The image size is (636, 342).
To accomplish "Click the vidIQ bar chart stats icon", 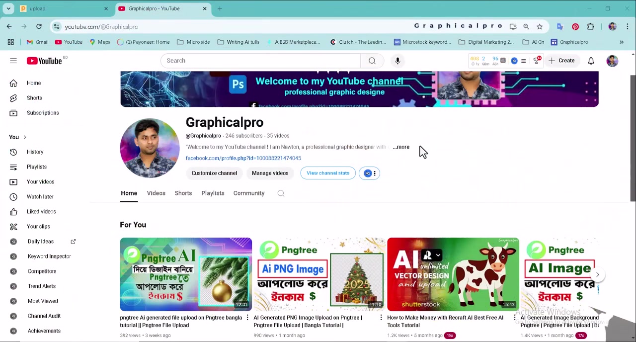I will [x=503, y=61].
